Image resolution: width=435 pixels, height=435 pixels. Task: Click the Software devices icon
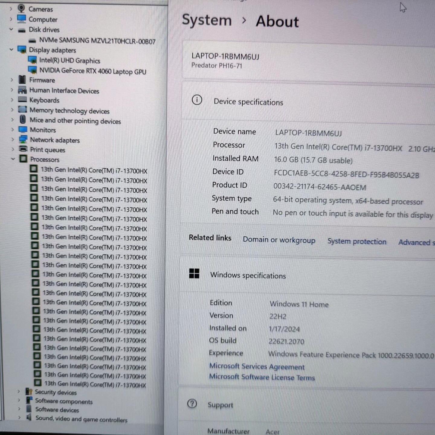[x=29, y=409]
